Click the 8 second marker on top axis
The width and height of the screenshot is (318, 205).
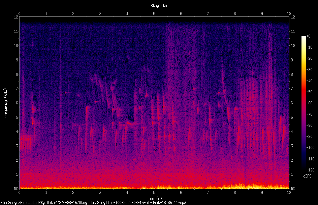pos(235,14)
